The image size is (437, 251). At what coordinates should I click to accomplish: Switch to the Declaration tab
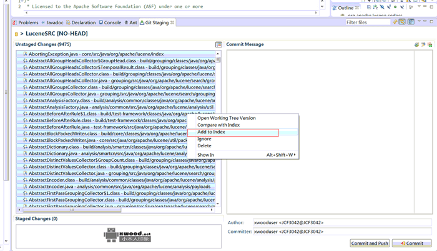point(81,22)
